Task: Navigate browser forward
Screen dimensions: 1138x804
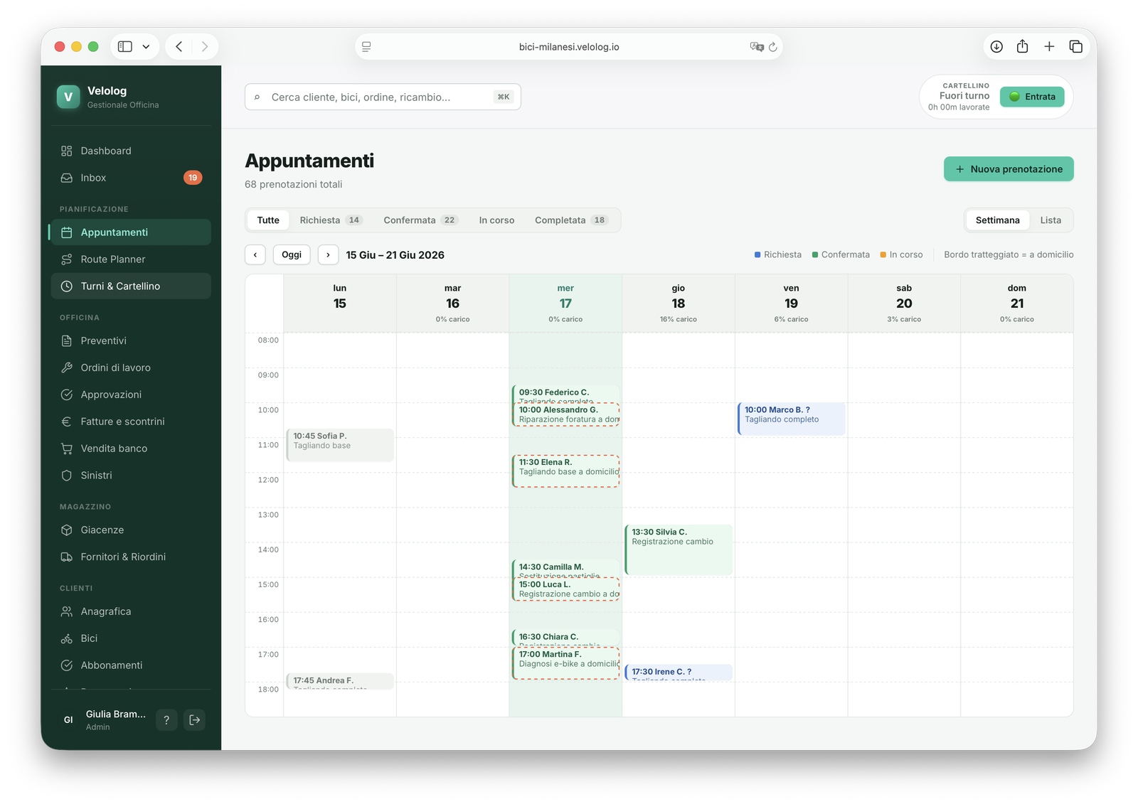Action: click(x=205, y=47)
